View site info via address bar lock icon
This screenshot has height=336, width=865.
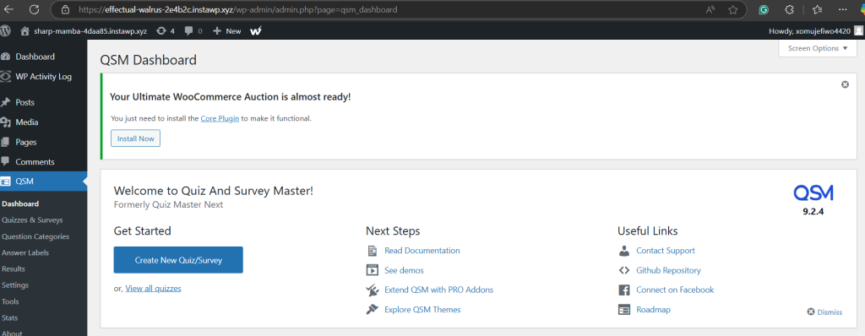[x=66, y=10]
